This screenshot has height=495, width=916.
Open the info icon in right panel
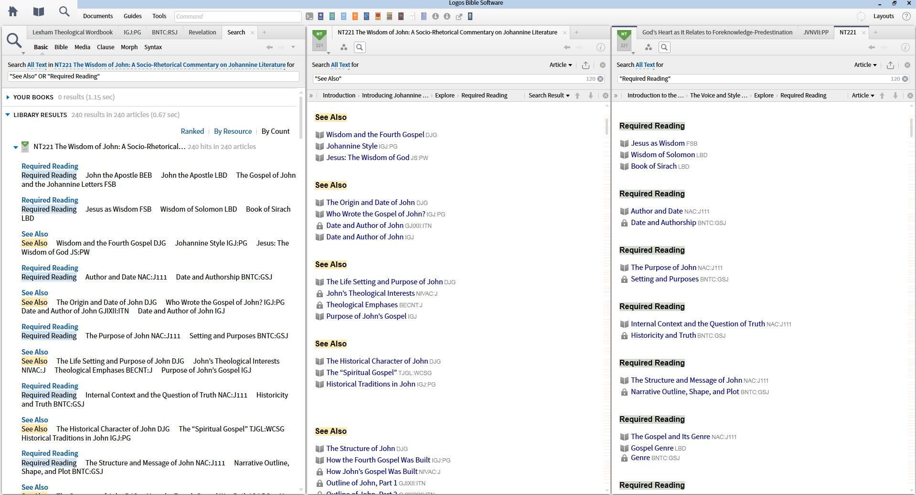coord(905,47)
